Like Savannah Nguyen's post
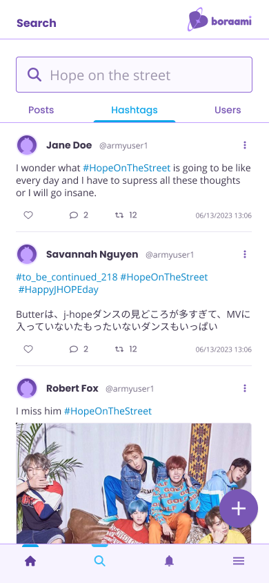Viewport: 269px width, 583px height. click(28, 349)
